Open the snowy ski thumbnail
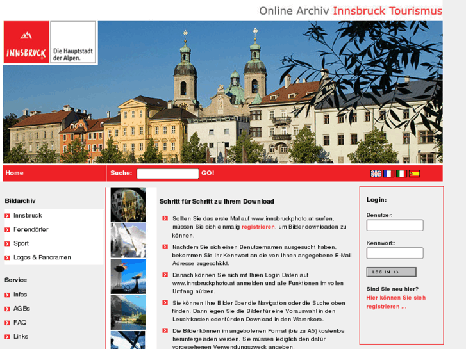This screenshot has width=466, height=349. (128, 240)
